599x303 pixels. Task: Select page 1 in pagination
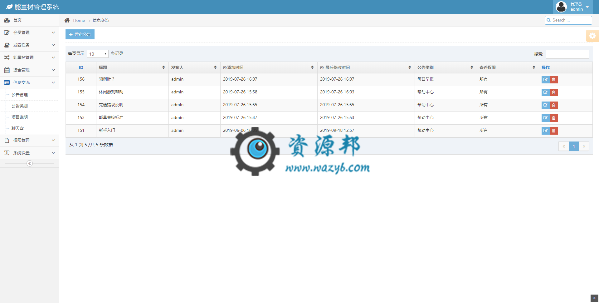click(x=574, y=146)
